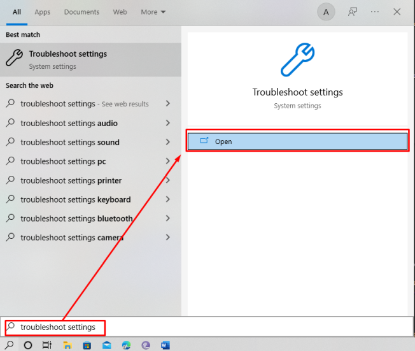Expand 'troubleshoot settings - See web results' arrow

(x=167, y=104)
